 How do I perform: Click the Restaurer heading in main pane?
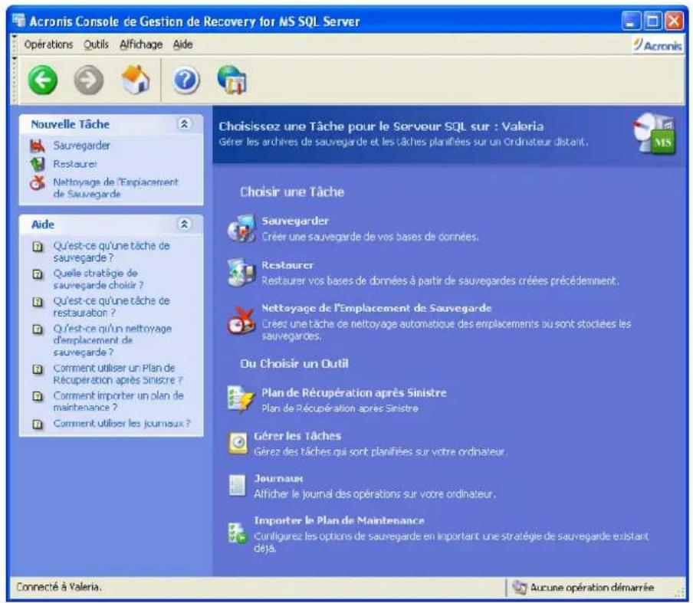(x=287, y=265)
